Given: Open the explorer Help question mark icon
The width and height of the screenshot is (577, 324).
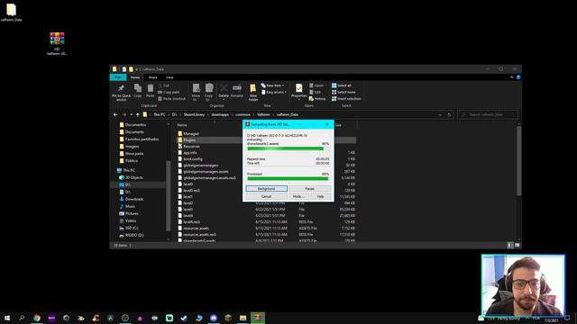Looking at the screenshot, I should pyautogui.click(x=518, y=77).
